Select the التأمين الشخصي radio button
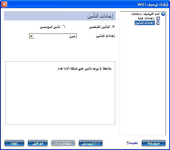This screenshot has height=150, width=170. click(x=114, y=27)
